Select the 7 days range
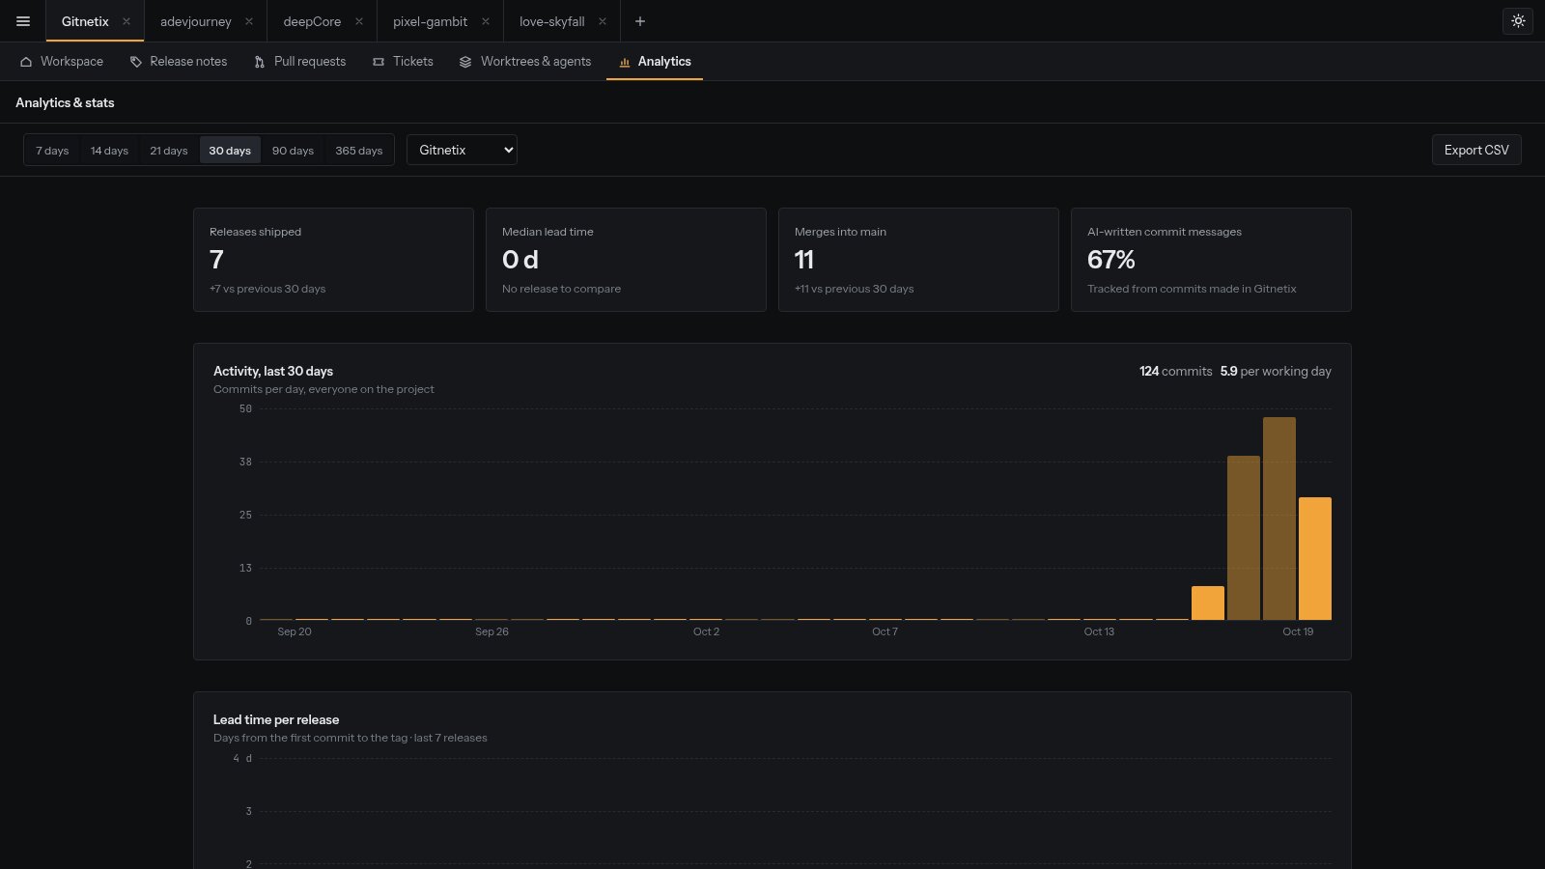 click(52, 151)
